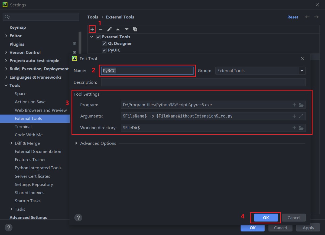Open help in Settings window
This screenshot has height=235, width=325.
8,228
